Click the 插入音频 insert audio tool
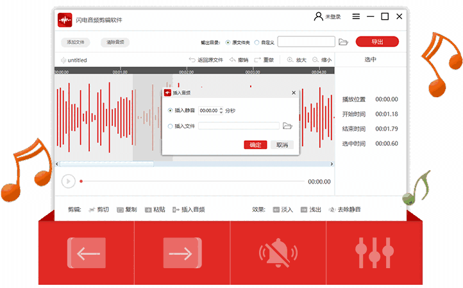 click(189, 209)
